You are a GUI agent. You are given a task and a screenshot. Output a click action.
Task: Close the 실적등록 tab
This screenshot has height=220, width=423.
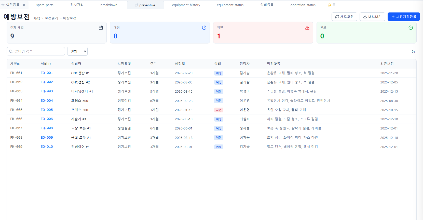pyautogui.click(x=24, y=5)
